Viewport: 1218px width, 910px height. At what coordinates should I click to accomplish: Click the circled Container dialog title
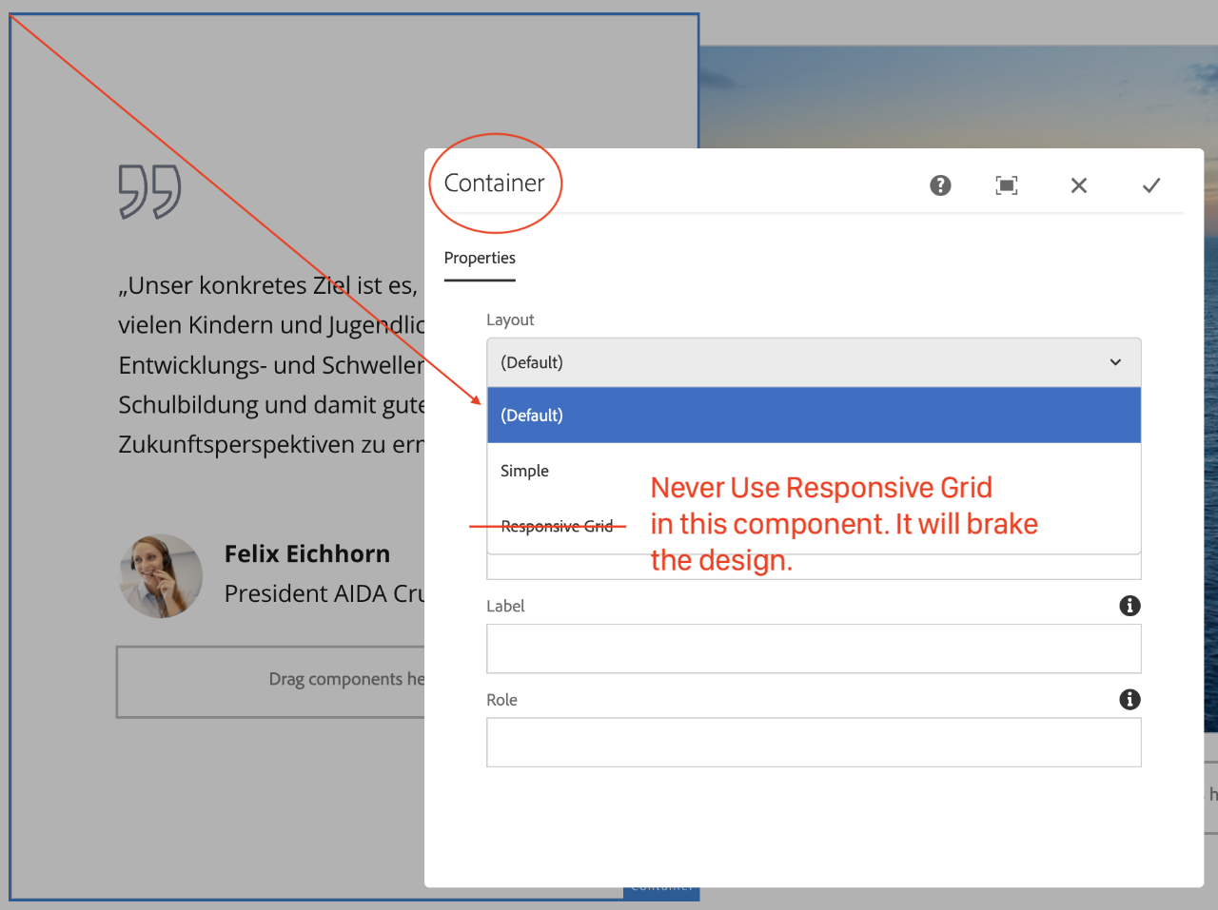pyautogui.click(x=495, y=183)
